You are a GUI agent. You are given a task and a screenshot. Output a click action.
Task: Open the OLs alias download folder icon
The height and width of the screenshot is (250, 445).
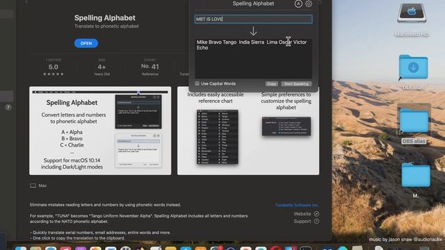pos(413,67)
